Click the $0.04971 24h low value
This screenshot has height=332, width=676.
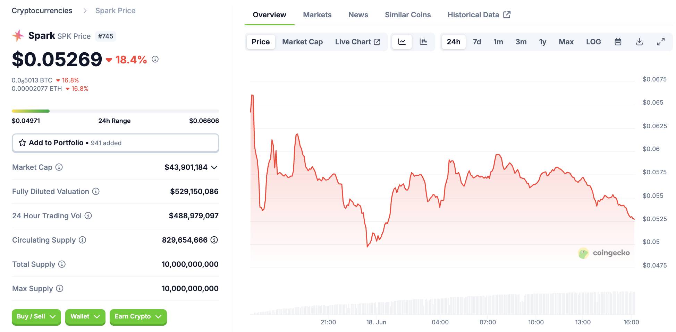26,121
